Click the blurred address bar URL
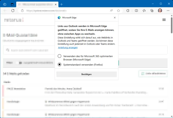Screen dimensions: 173x118 (46, 11)
